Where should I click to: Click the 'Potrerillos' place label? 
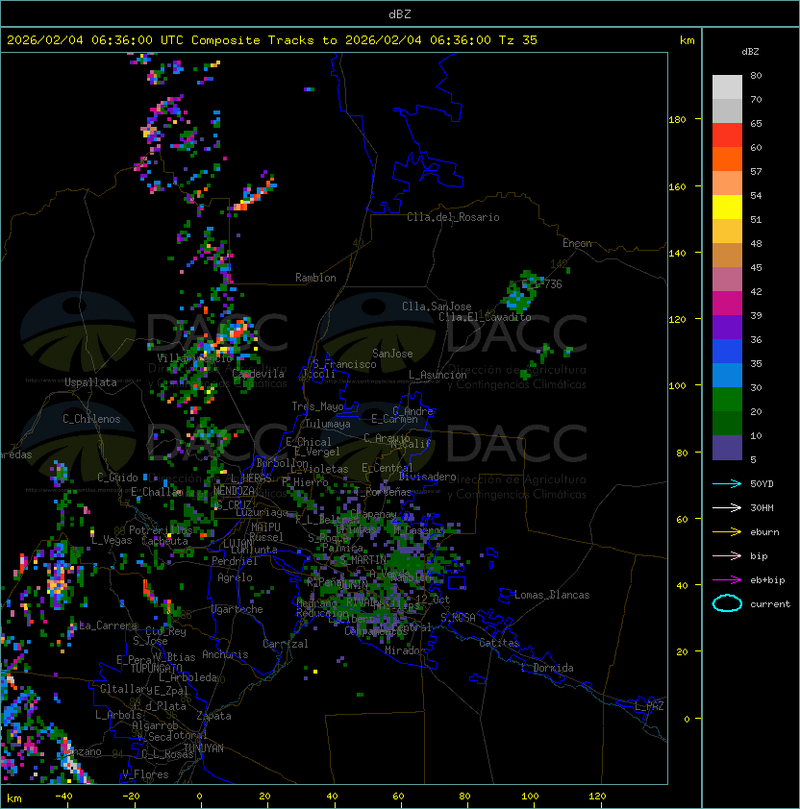pos(161,530)
